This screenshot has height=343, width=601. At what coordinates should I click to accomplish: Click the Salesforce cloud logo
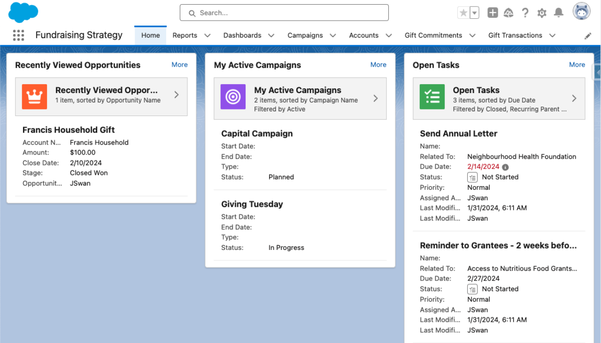click(x=23, y=12)
